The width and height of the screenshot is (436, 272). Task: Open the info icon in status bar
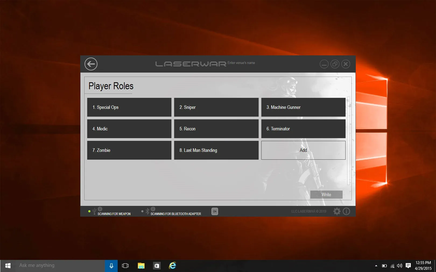[347, 211]
